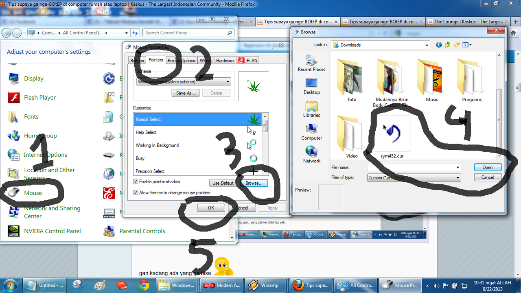Click the Use Default button
The height and width of the screenshot is (293, 521).
(223, 183)
